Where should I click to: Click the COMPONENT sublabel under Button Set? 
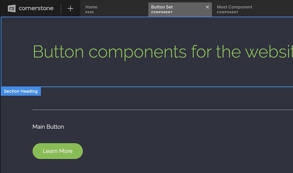click(162, 12)
